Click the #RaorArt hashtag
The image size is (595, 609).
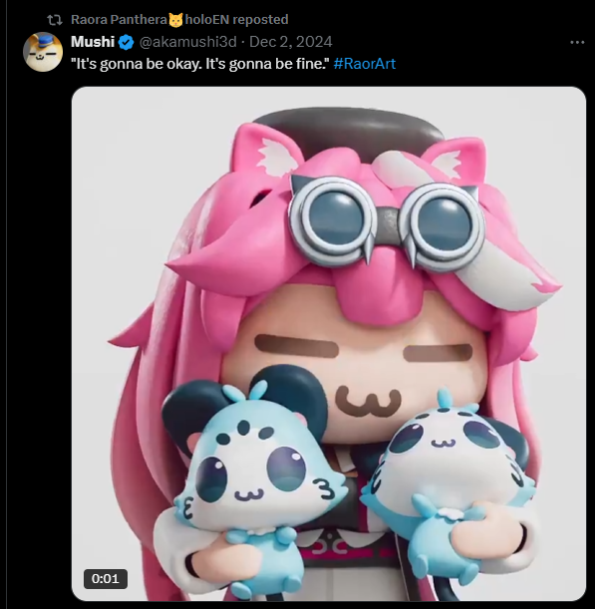(365, 64)
